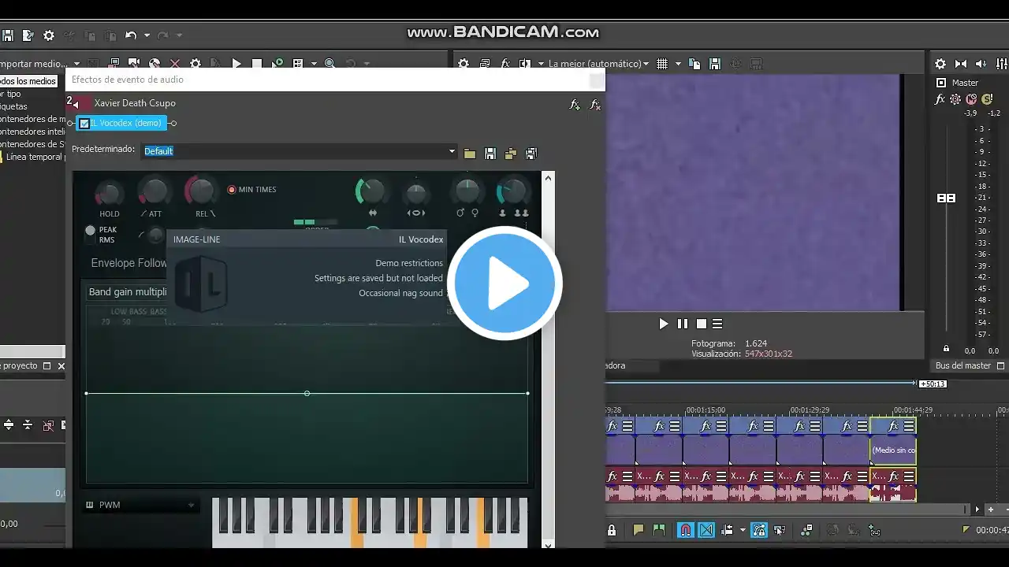Toggle auto ripple in timeline toolbar
Image resolution: width=1009 pixels, height=567 pixels.
(x=728, y=530)
